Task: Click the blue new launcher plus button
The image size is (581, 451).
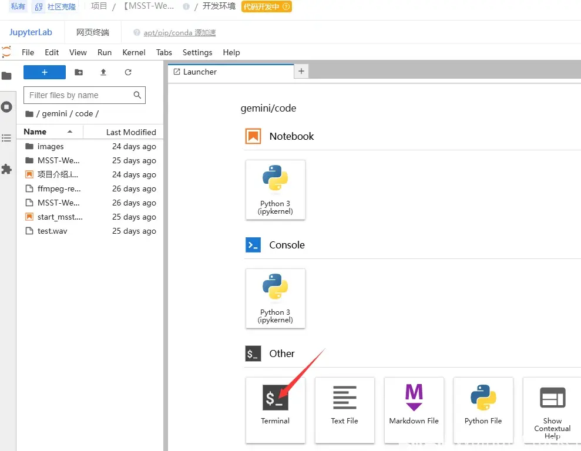Action: [45, 72]
